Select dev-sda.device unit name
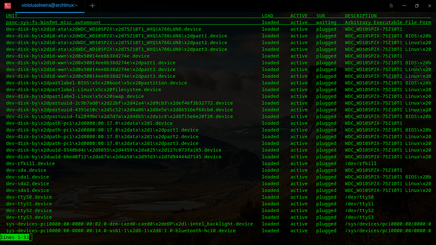The height and width of the screenshot is (245, 436). (26, 170)
